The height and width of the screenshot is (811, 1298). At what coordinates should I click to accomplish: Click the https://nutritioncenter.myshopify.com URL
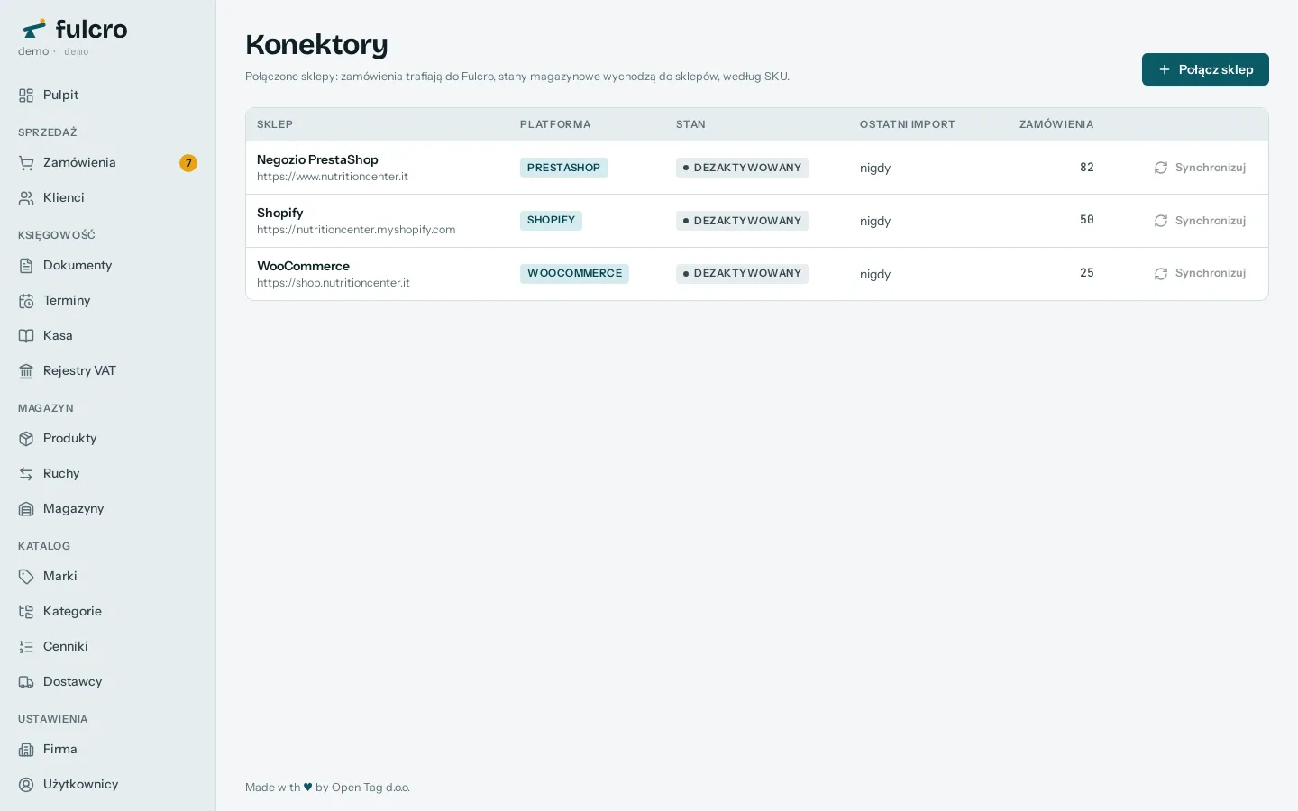click(x=356, y=230)
